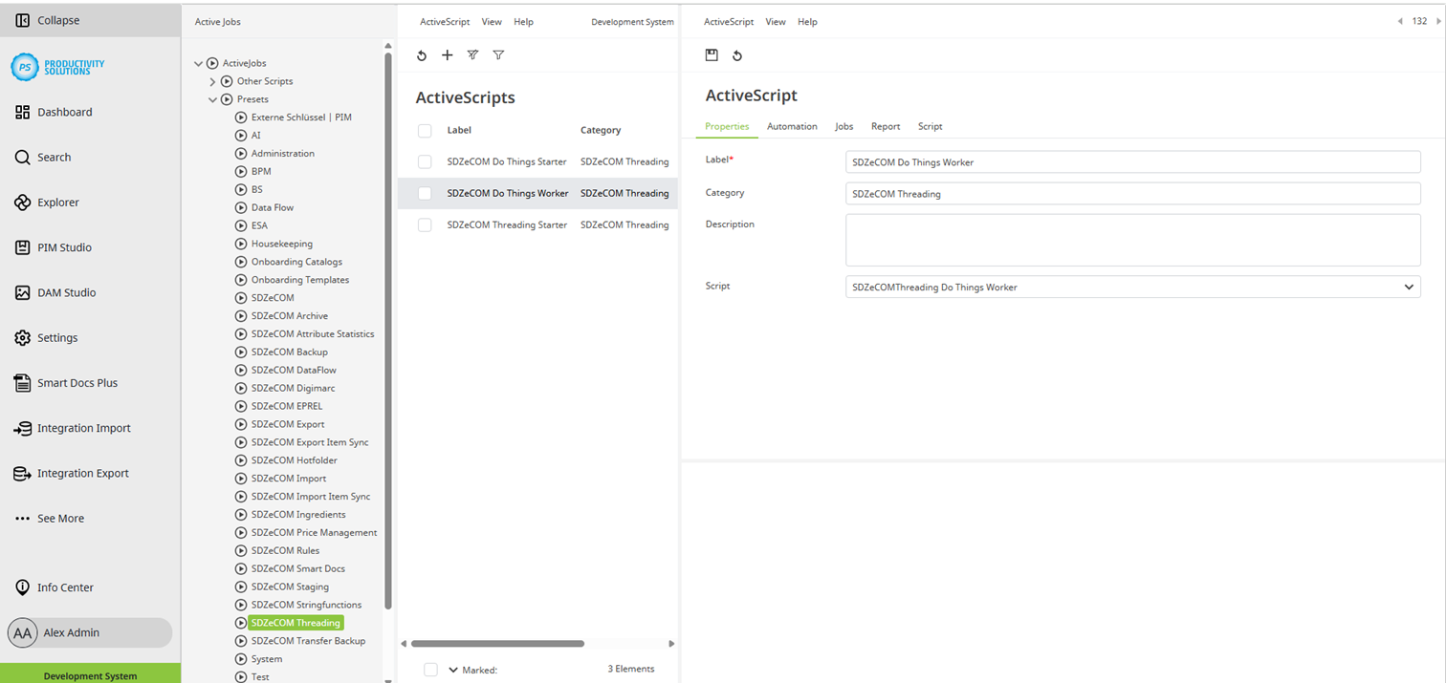Screen dimensions: 1446x683
Task: Open the Integration Import section
Action: [21, 428]
